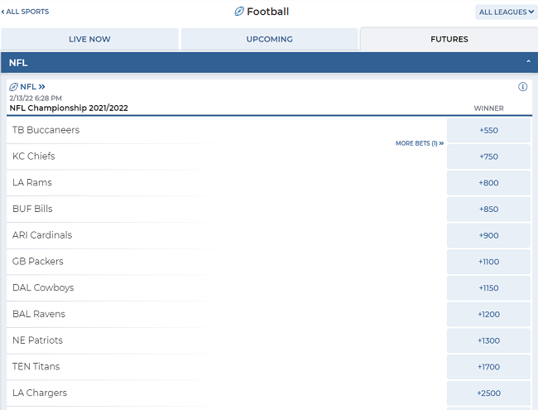Collapse the NFL section header arrow
Image resolution: width=538 pixels, height=410 pixels.
click(528, 61)
